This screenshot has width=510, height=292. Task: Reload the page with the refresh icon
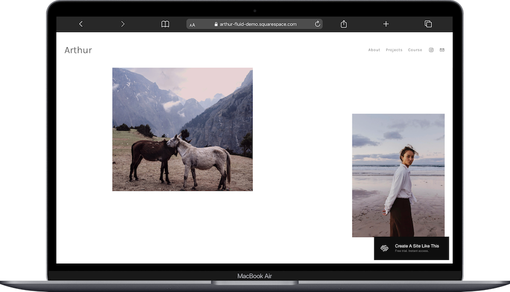[x=317, y=24]
